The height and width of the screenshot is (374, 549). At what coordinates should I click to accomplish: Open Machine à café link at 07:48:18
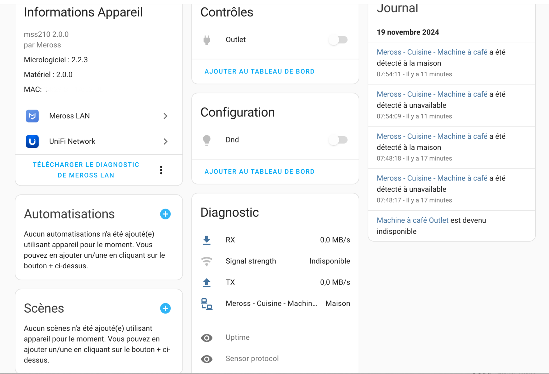pos(432,136)
